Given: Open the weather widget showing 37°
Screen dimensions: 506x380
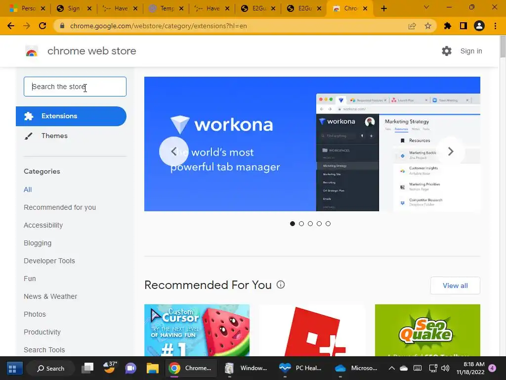Looking at the screenshot, I should 110,368.
